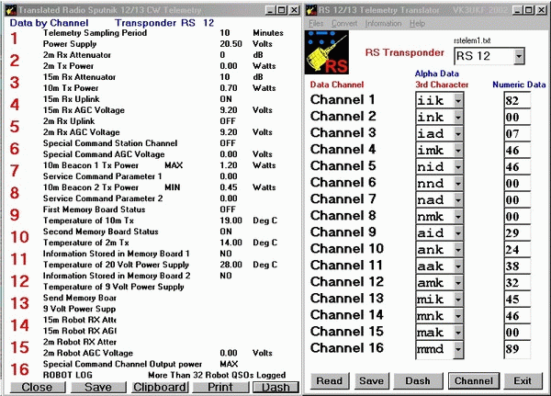Open the Files menu
Image resolution: width=551 pixels, height=396 pixels.
(316, 24)
